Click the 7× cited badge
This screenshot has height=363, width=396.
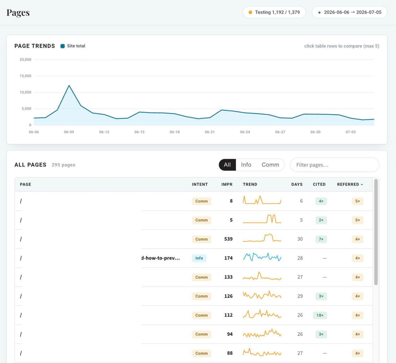coord(321,239)
